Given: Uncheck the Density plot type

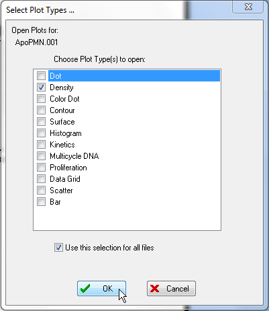Looking at the screenshot, I should 41,88.
